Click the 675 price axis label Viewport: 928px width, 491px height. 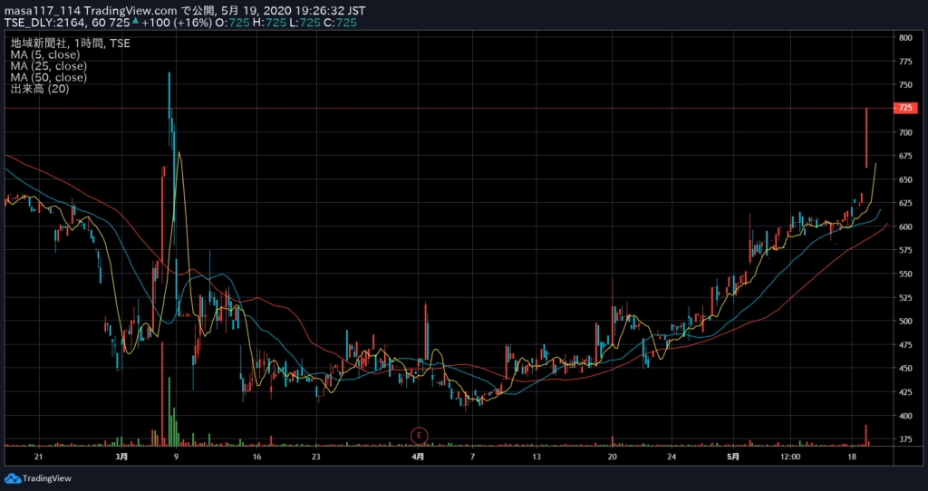pos(905,156)
